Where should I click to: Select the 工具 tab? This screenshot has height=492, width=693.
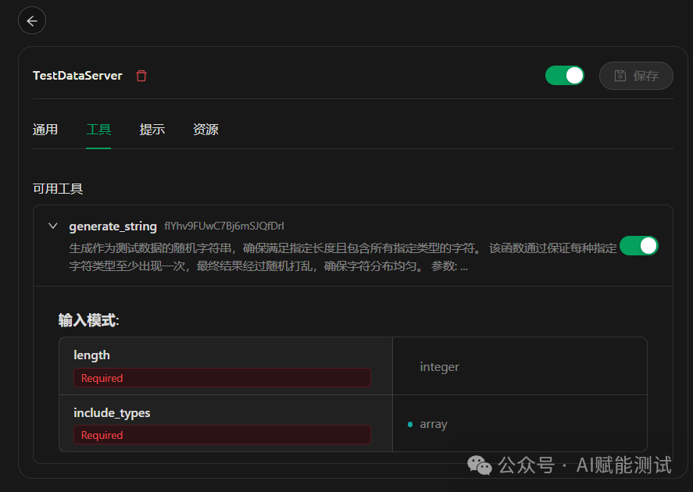click(x=98, y=130)
